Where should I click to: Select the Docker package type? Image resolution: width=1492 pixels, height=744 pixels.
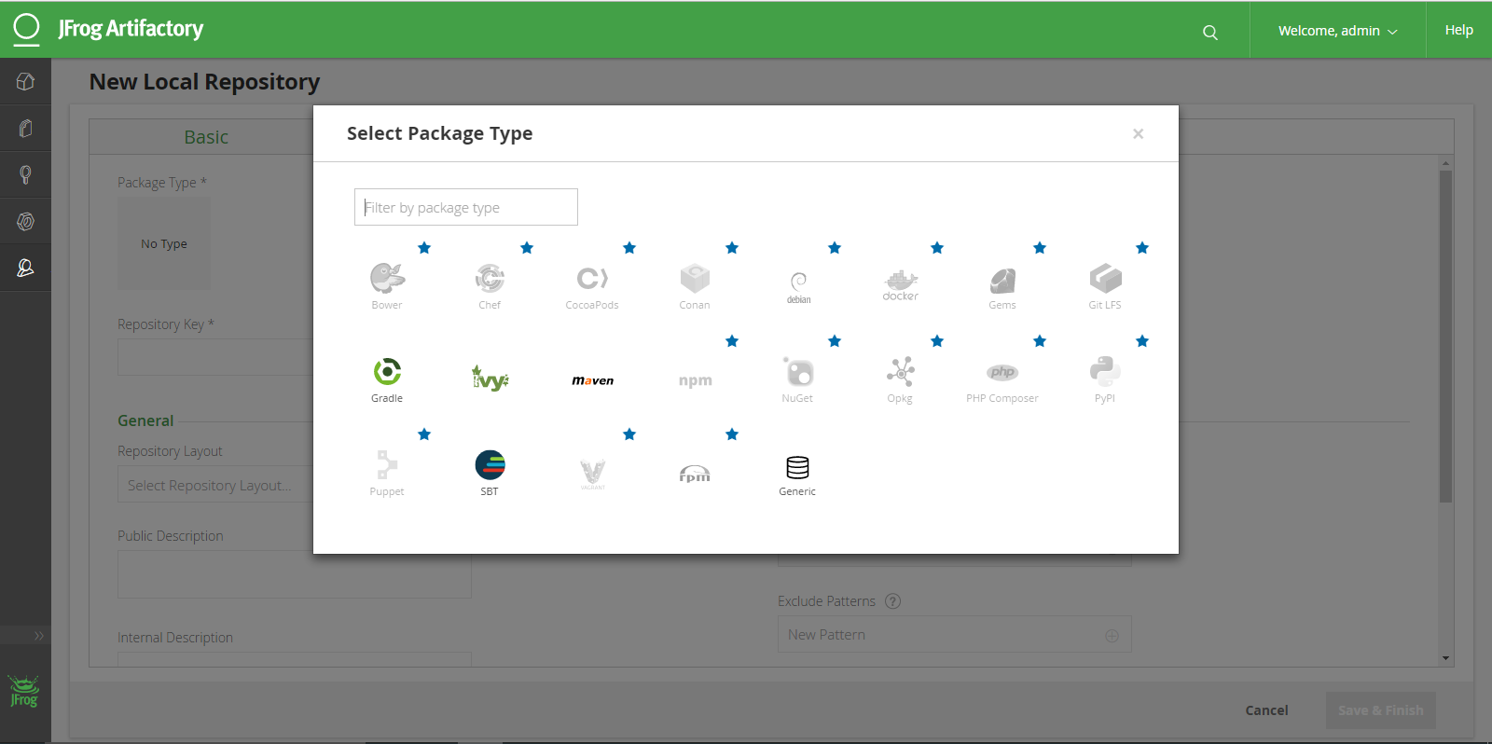pyautogui.click(x=900, y=285)
